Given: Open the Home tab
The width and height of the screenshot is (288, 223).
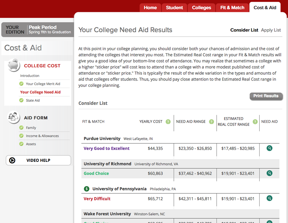Looking at the screenshot, I should pyautogui.click(x=150, y=8).
